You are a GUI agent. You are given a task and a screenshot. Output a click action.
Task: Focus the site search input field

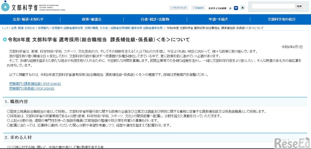(273, 6)
